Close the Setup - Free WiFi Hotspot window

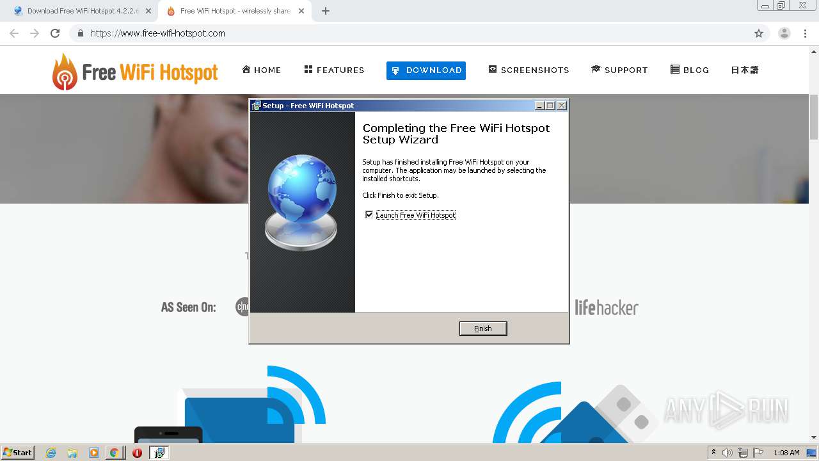pos(562,106)
